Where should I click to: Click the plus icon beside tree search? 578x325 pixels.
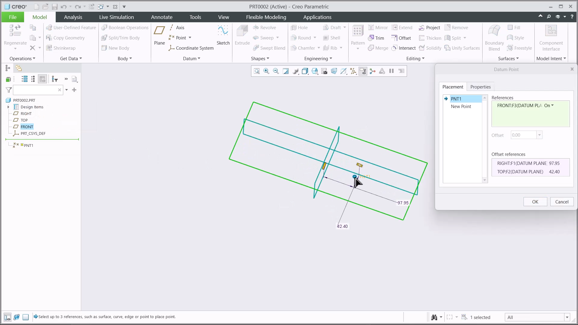[x=74, y=90]
